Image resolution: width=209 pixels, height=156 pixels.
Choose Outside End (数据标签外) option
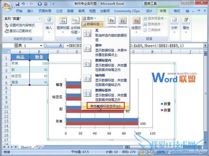(105, 95)
